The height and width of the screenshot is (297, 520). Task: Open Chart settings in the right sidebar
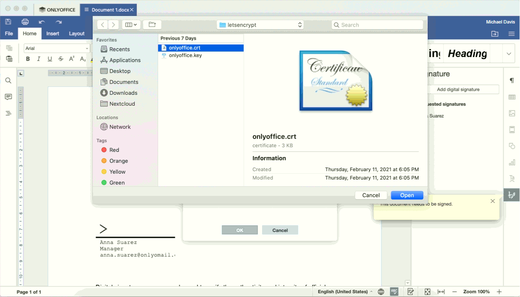tap(512, 162)
